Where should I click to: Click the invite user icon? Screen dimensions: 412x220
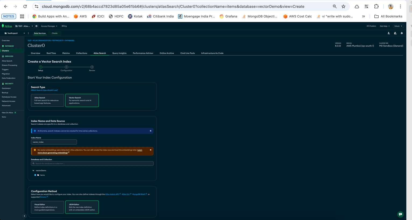[389, 33]
